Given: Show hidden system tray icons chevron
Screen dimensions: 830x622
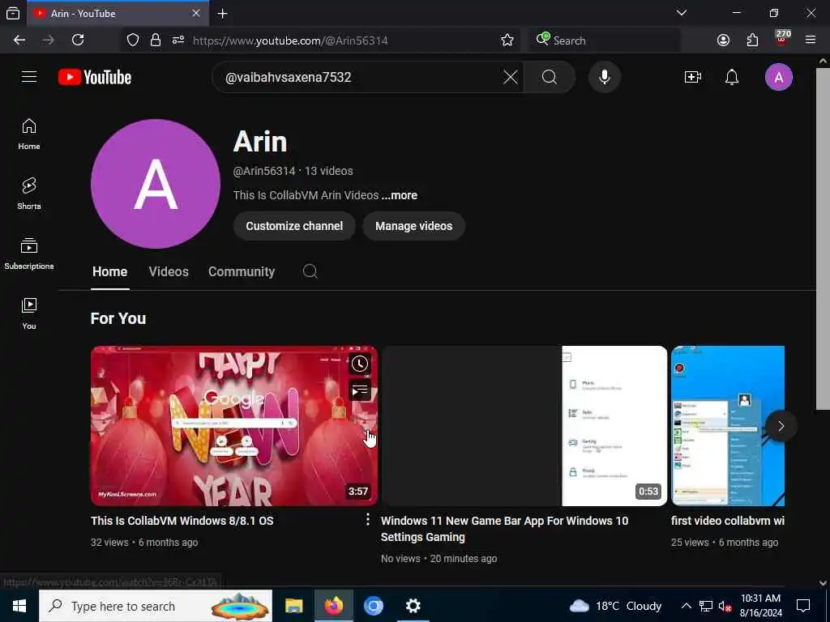Looking at the screenshot, I should (686, 606).
